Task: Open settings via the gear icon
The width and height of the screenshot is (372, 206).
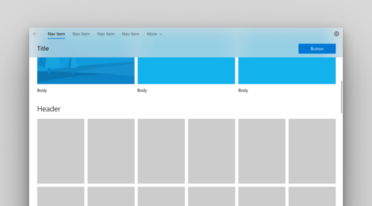Action: [x=336, y=34]
